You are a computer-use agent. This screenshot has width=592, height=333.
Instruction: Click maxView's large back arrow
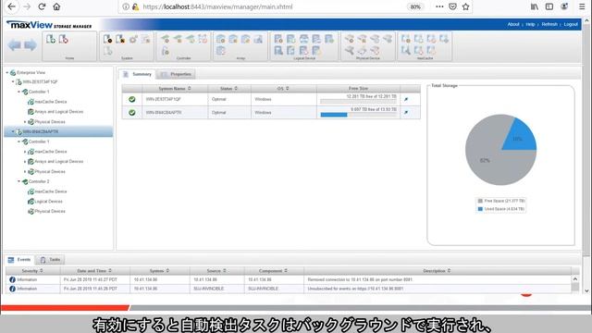coord(15,45)
